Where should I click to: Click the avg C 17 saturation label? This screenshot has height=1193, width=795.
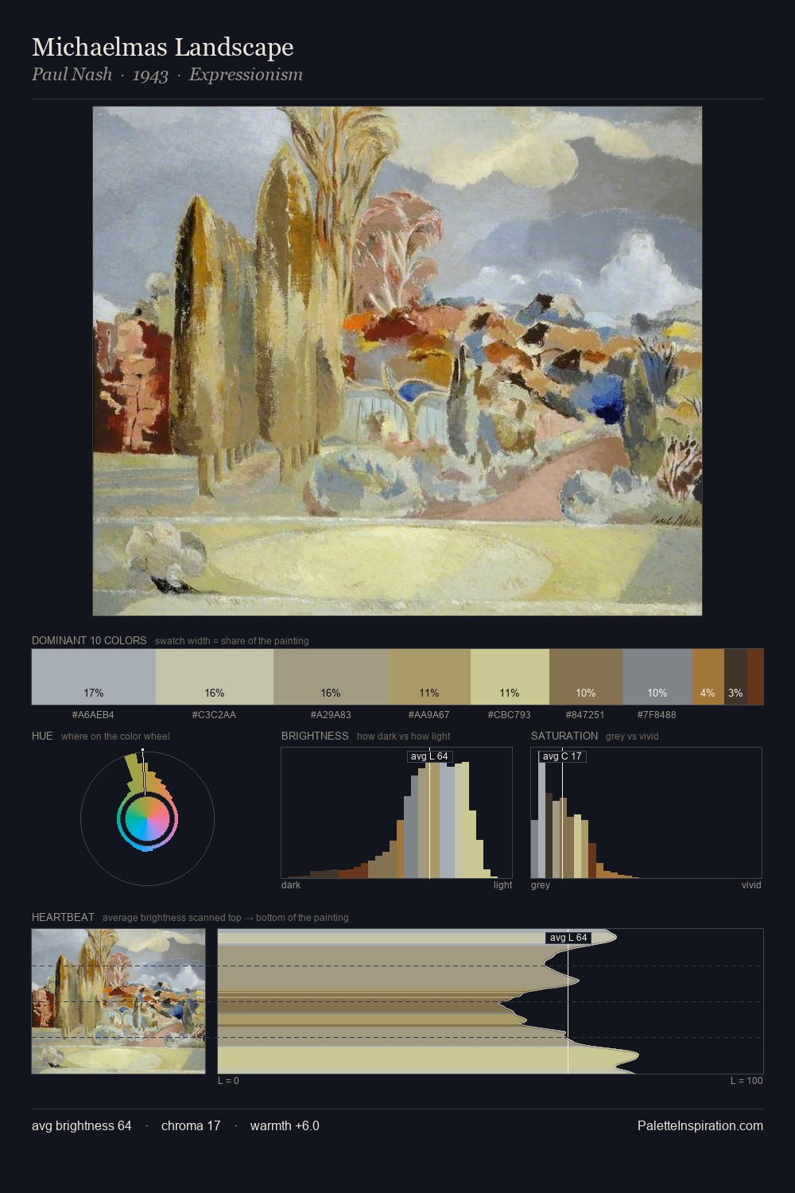pyautogui.click(x=562, y=756)
